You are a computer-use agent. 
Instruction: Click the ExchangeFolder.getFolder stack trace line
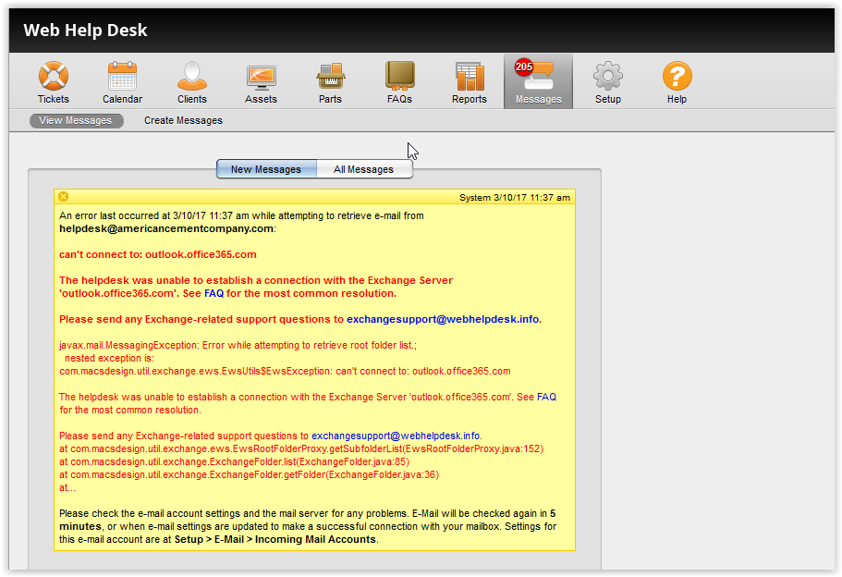pos(250,474)
